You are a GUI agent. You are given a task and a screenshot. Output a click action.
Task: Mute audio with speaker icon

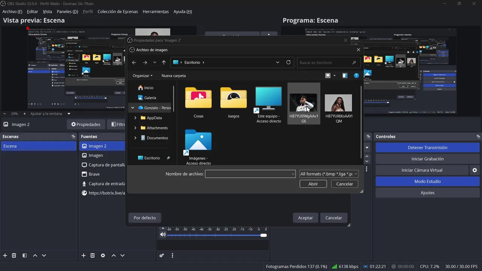(x=163, y=234)
